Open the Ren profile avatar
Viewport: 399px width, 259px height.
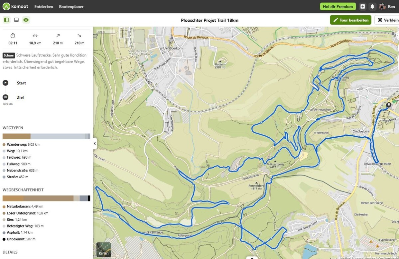coord(382,7)
